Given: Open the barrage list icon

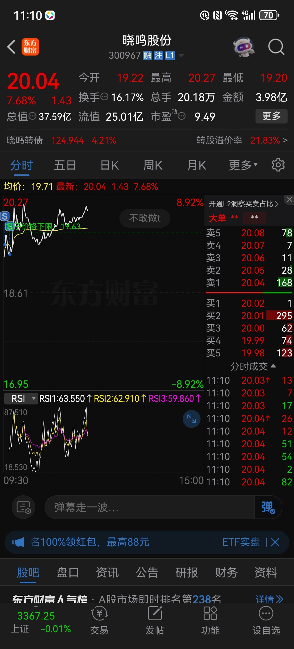Looking at the screenshot, I should point(24,507).
